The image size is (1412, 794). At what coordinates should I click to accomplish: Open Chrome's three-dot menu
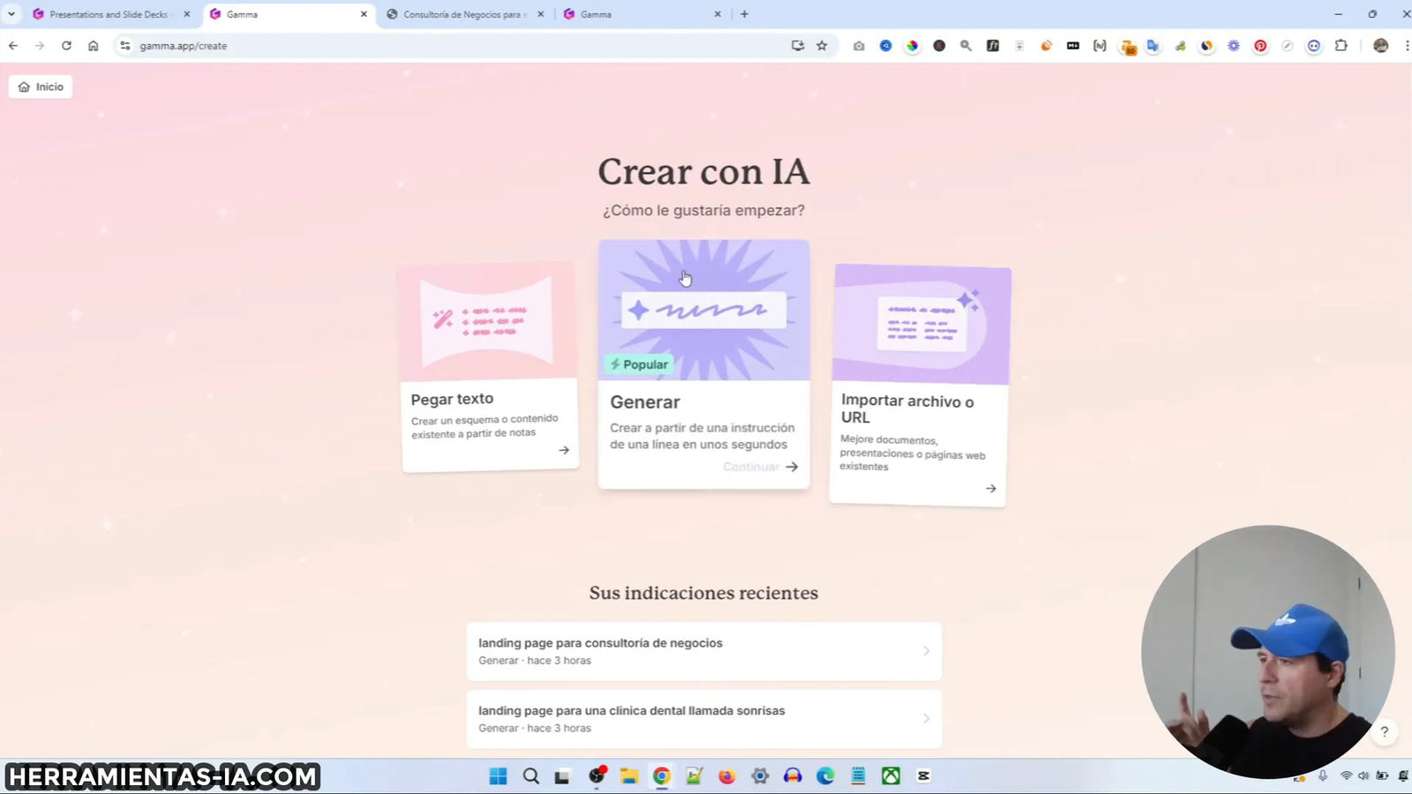(1406, 46)
